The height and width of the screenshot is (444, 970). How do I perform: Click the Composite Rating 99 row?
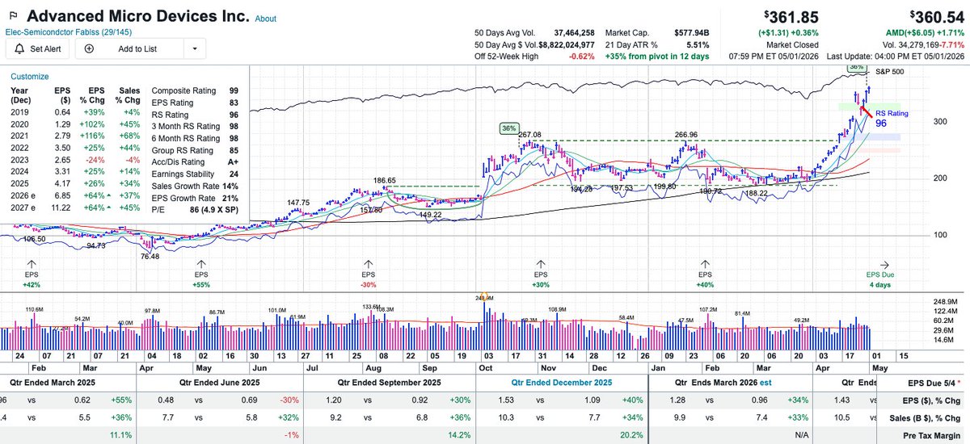(x=196, y=91)
